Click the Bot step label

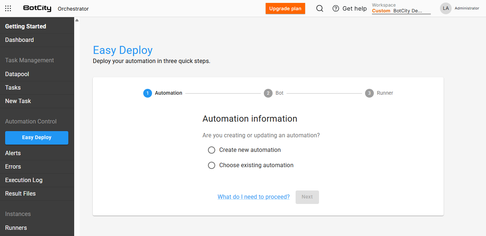point(280,93)
